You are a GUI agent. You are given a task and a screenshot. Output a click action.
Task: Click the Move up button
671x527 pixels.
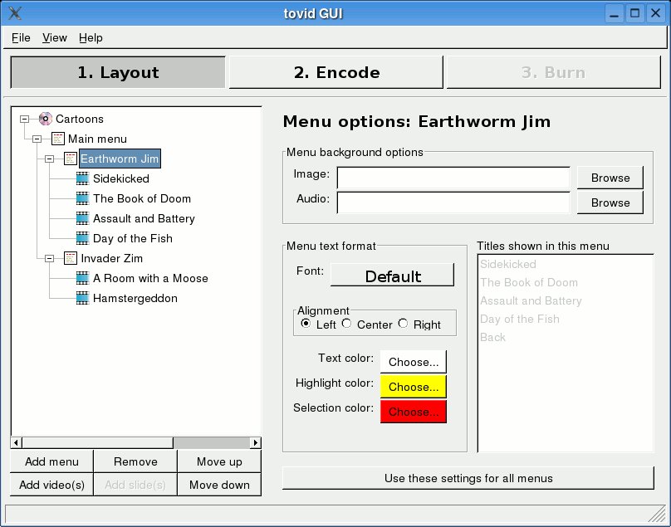[219, 461]
